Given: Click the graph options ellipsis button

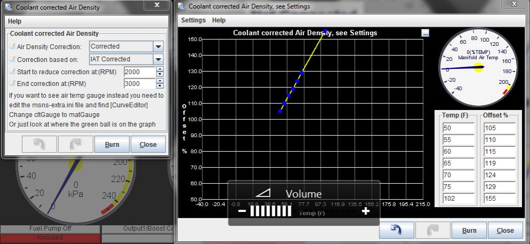Looking at the screenshot, I should coord(425,33).
